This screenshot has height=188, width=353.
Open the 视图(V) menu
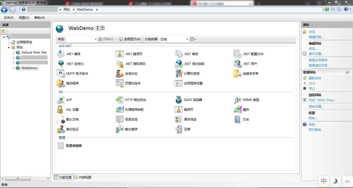coord(24,18)
